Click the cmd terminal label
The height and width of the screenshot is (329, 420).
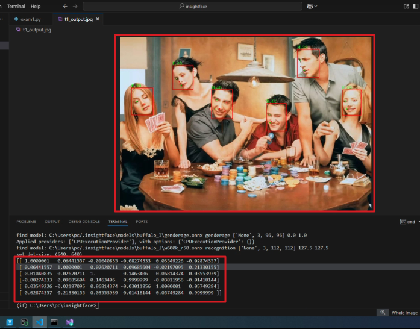411,222
